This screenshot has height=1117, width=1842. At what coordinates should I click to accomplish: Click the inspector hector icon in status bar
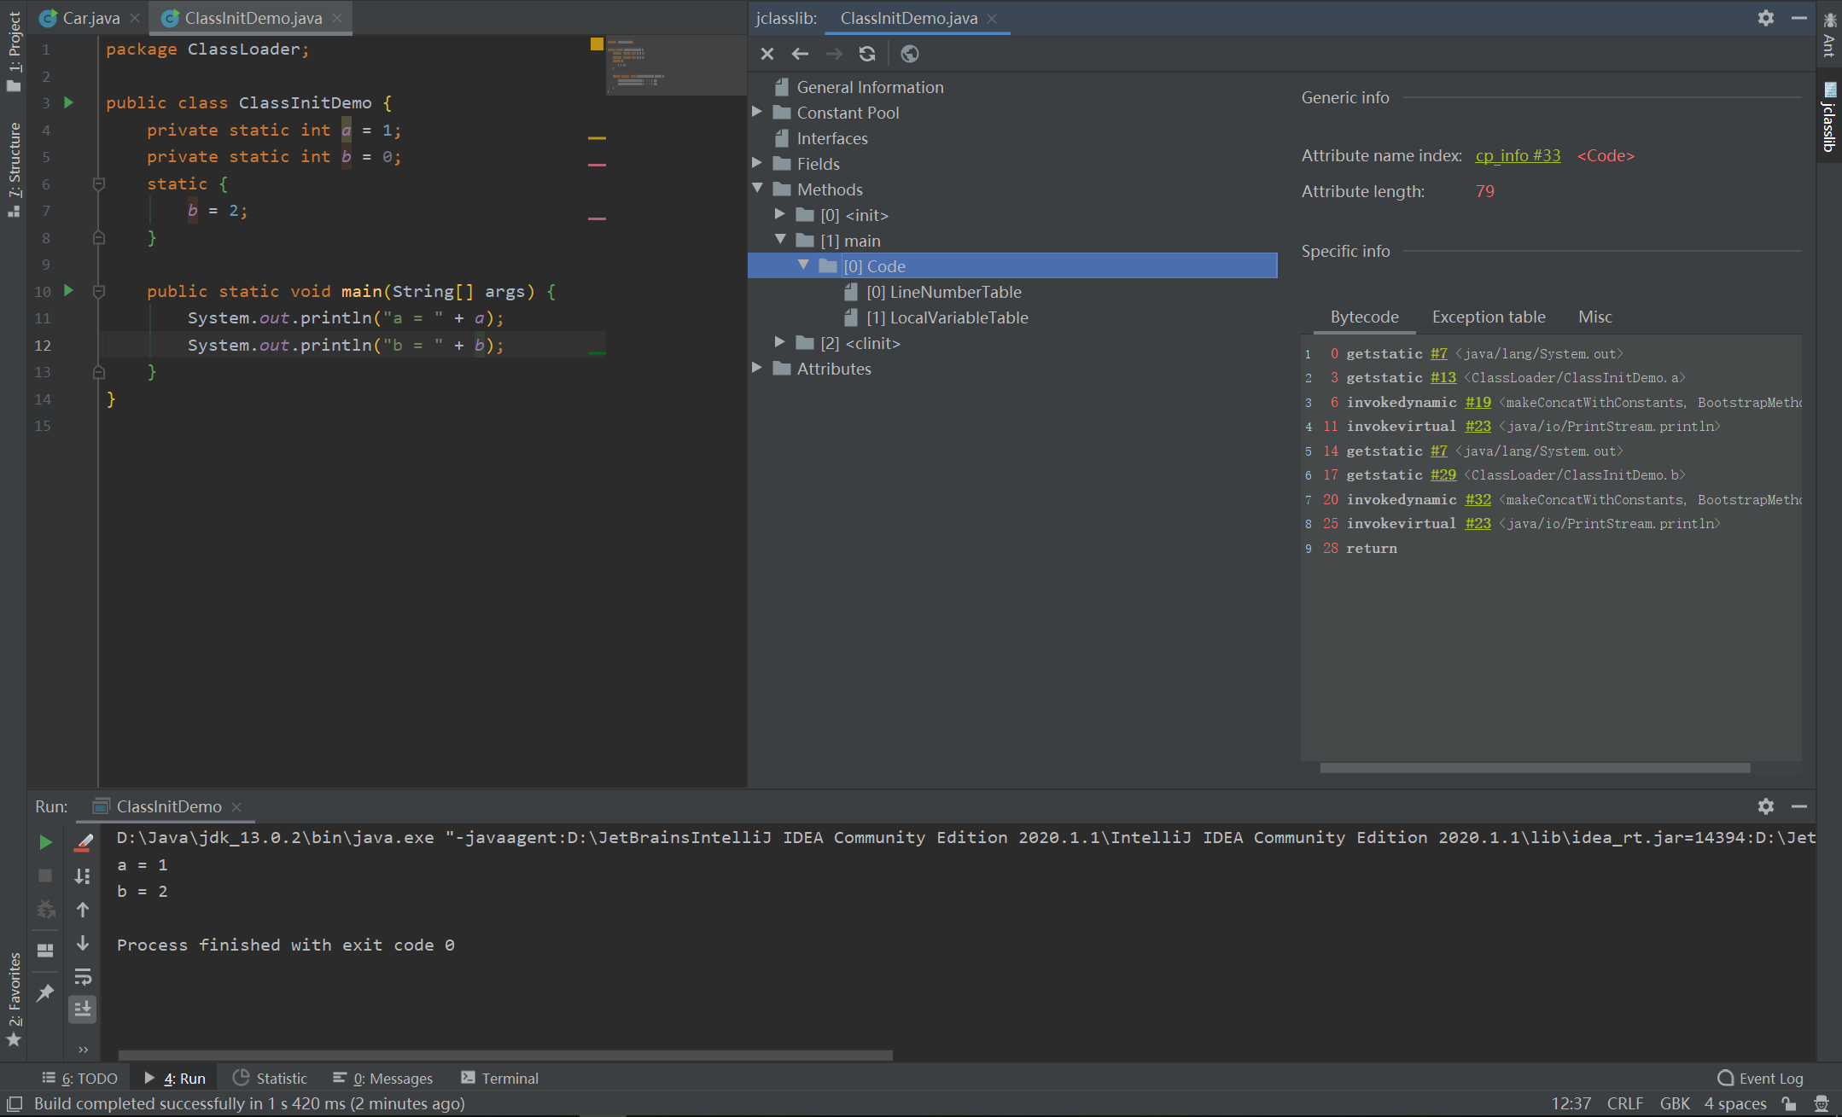click(x=1822, y=1103)
